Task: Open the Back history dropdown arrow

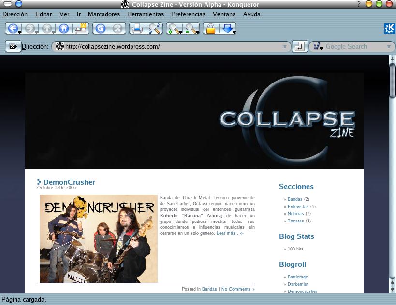Action: pos(19,32)
